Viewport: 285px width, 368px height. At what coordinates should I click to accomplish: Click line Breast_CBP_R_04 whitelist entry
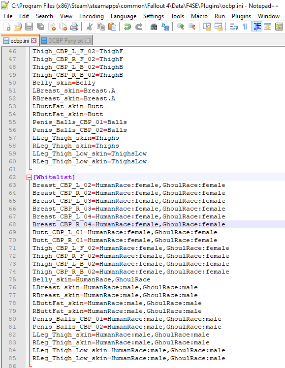[x=128, y=224]
